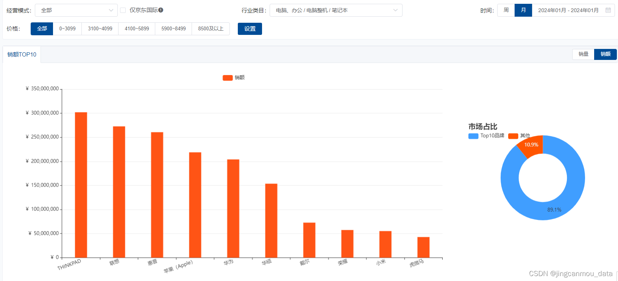The width and height of the screenshot is (618, 281).
Task: Open the calendar icon in date range
Action: 608,10
